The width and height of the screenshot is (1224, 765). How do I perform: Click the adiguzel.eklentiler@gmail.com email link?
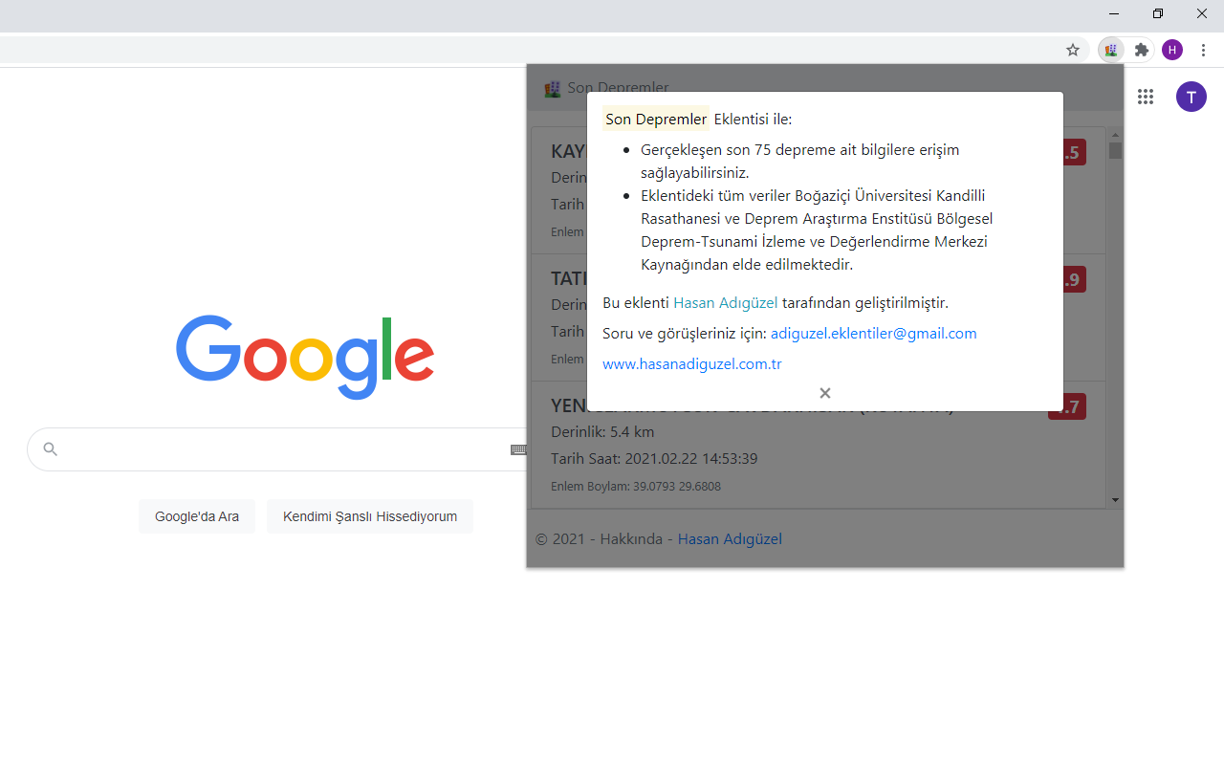coord(874,334)
